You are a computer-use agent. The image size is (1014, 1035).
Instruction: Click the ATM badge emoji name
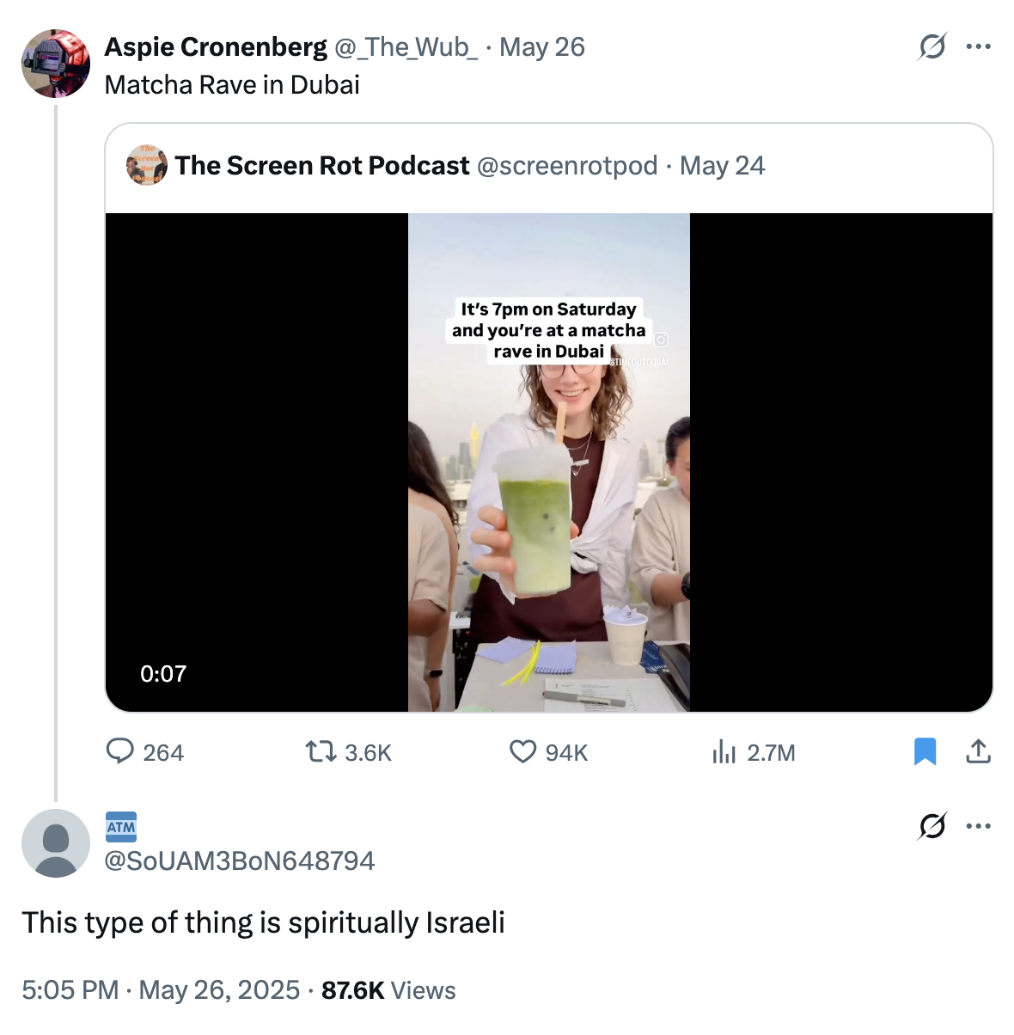(121, 827)
